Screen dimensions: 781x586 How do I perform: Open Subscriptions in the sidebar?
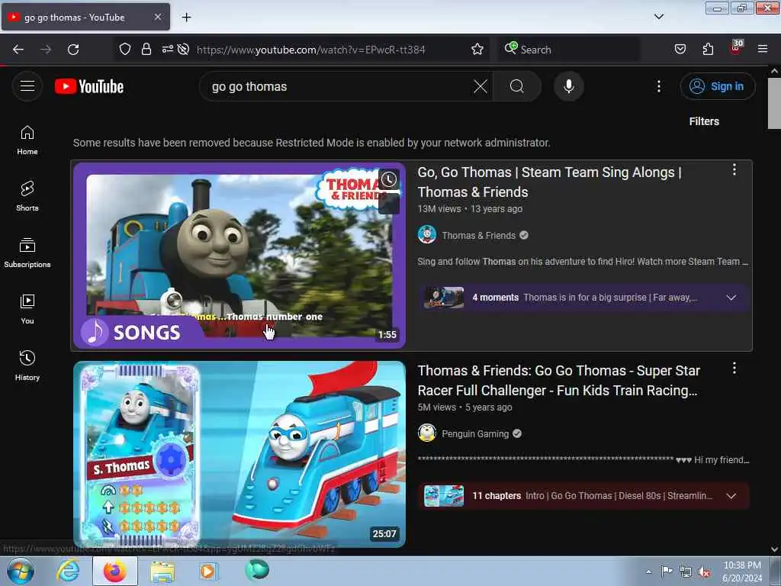tap(27, 253)
